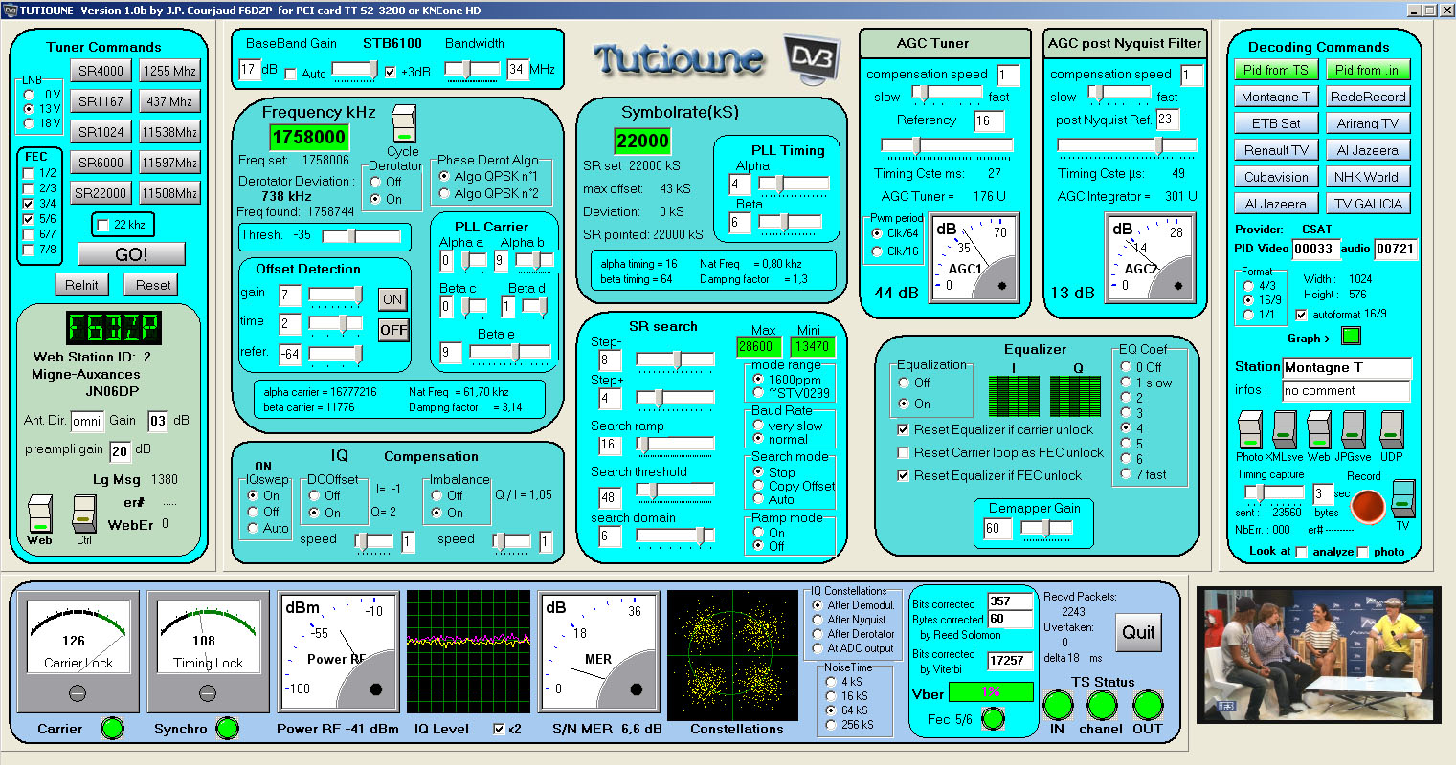Flip the Photo capture switch
This screenshot has height=765, width=1456.
tap(1249, 430)
